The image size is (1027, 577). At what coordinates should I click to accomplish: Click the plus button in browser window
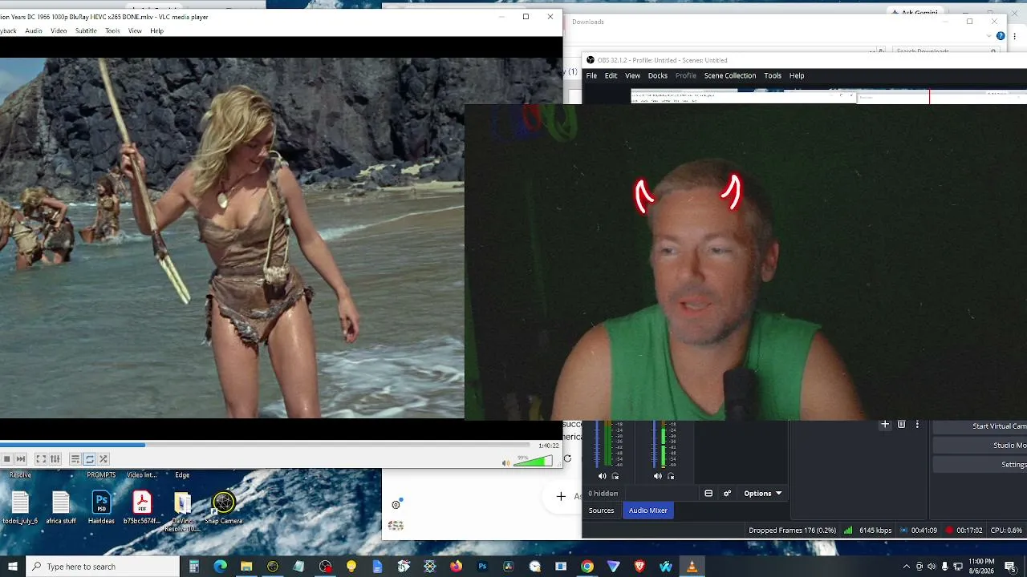click(x=561, y=497)
